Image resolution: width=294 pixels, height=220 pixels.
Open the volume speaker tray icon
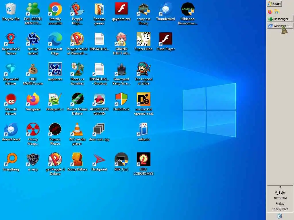coord(283,193)
